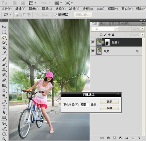Select the Rectangular Marquee tool
Image resolution: width=146 pixels, height=141 pixels.
pyautogui.click(x=4, y=32)
